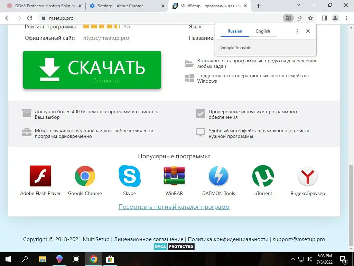Screen dimensions: 354x266
Task: Bookmark this page with the star icon
Action: tap(310, 18)
